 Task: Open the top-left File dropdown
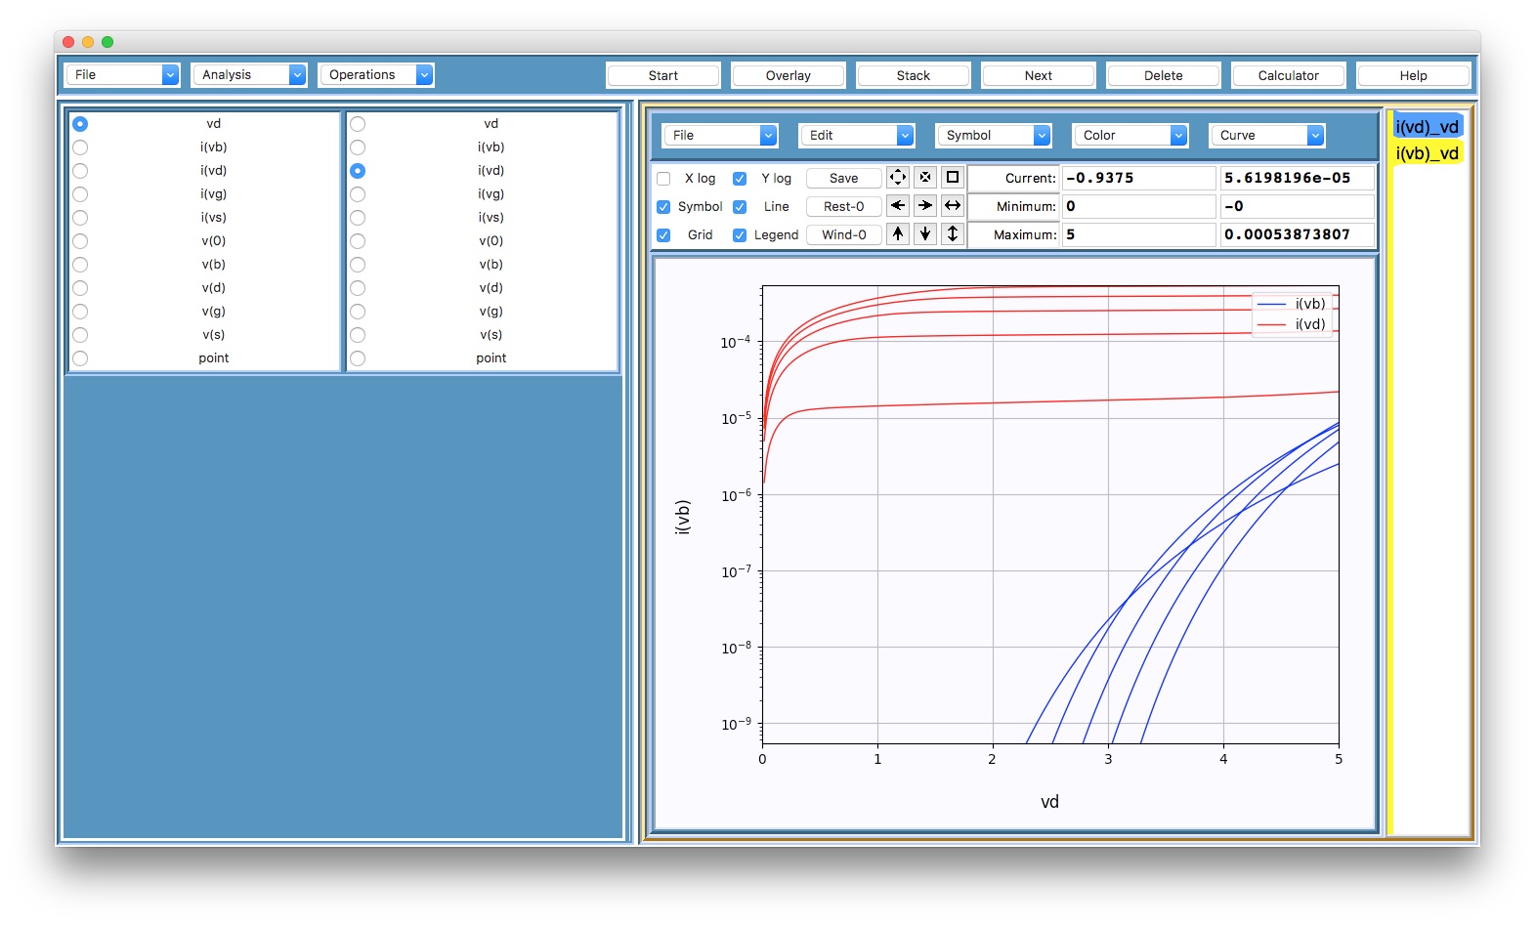pos(122,74)
